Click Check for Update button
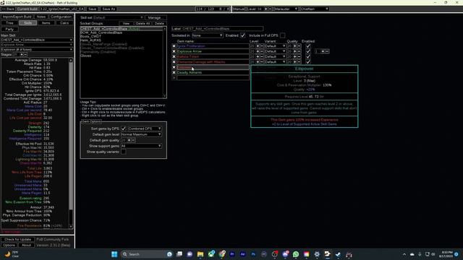The height and width of the screenshot is (260, 463). click(x=17, y=239)
